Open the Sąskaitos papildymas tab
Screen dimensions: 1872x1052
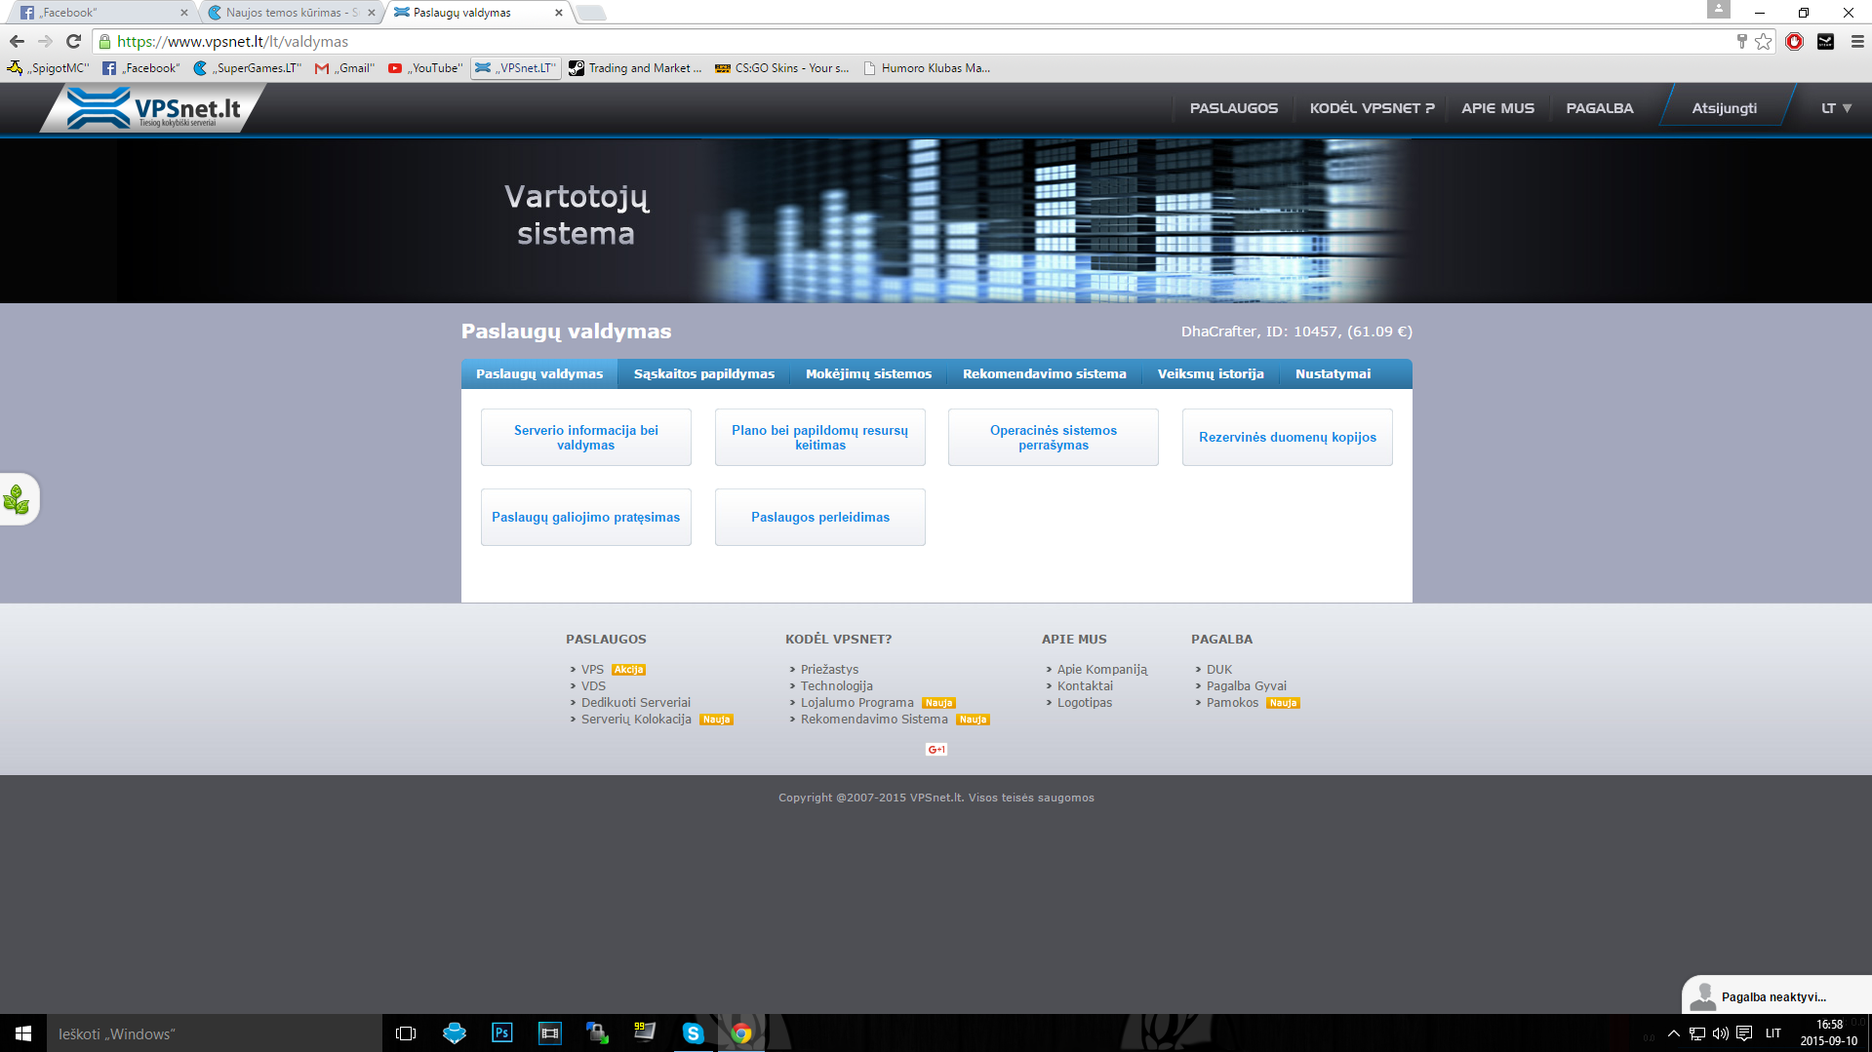coord(704,373)
